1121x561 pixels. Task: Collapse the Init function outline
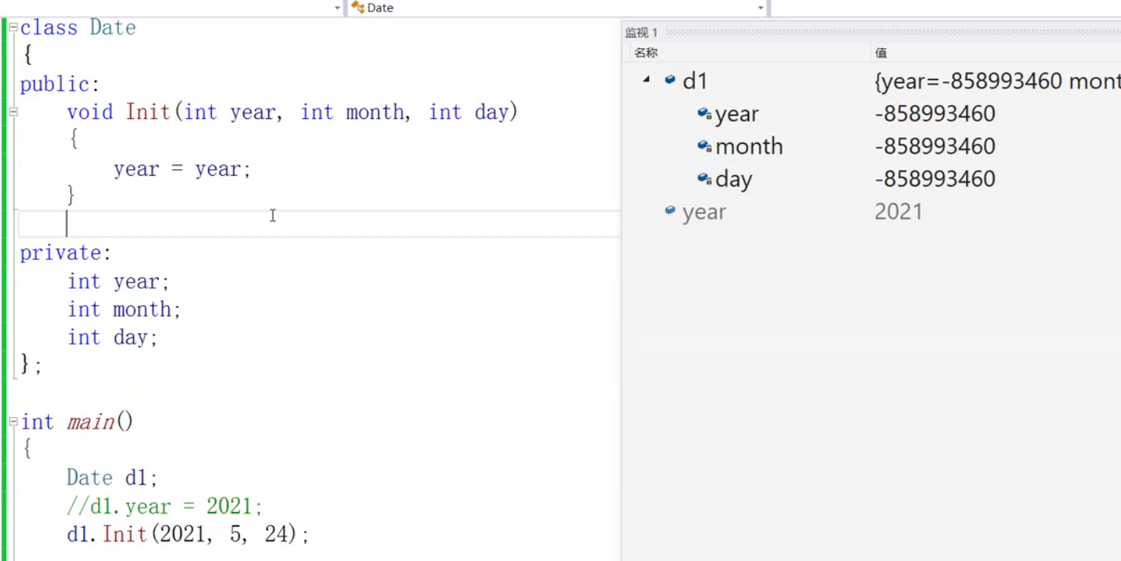(x=13, y=112)
